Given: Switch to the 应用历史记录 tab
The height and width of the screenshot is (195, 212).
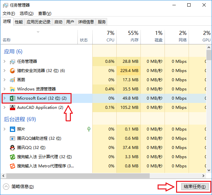Looking at the screenshot, I should pyautogui.click(x=38, y=22).
